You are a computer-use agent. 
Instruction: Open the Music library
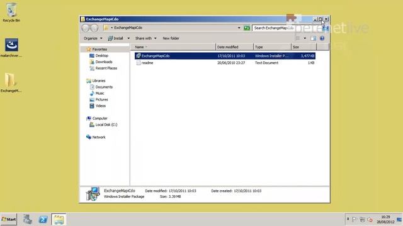[99, 94]
